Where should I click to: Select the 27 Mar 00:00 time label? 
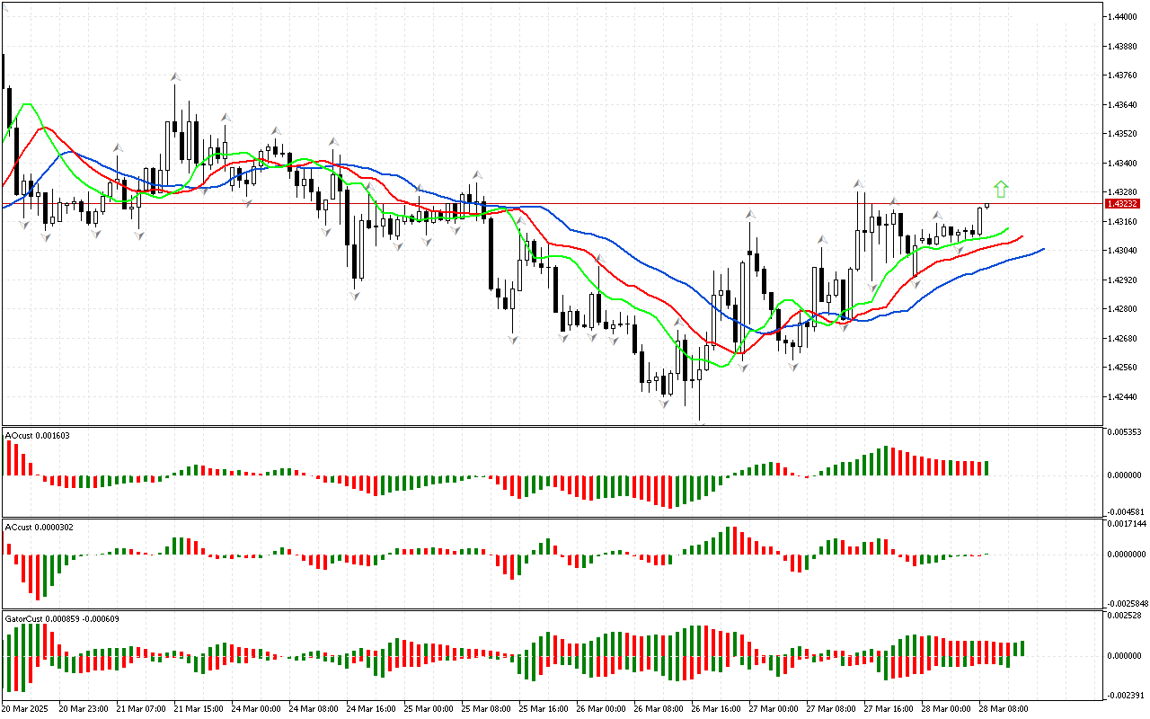774,709
